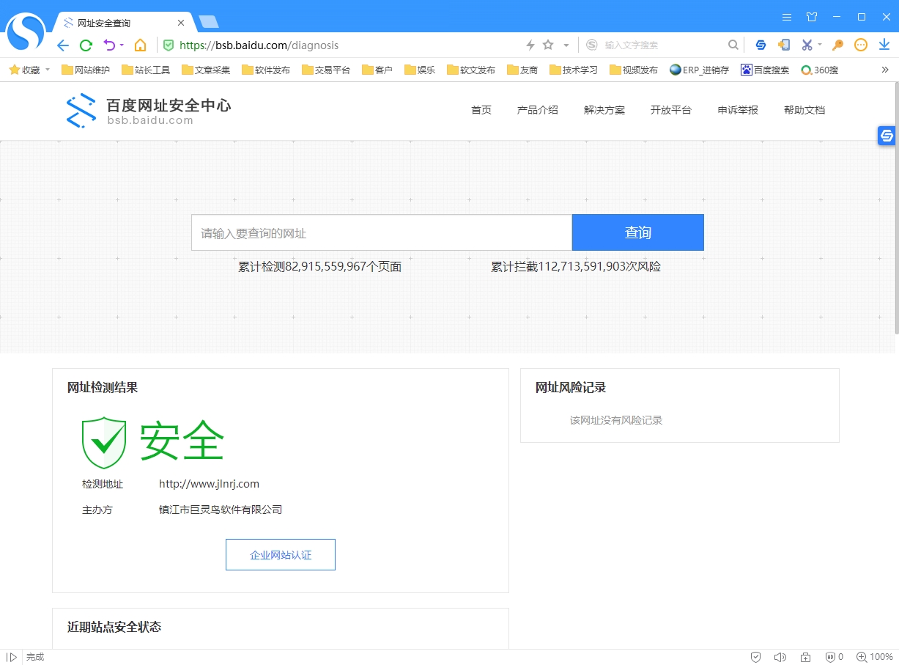The width and height of the screenshot is (899, 665).
Task: Expand the screenshot tool's dropdown arrow
Action: click(x=819, y=45)
